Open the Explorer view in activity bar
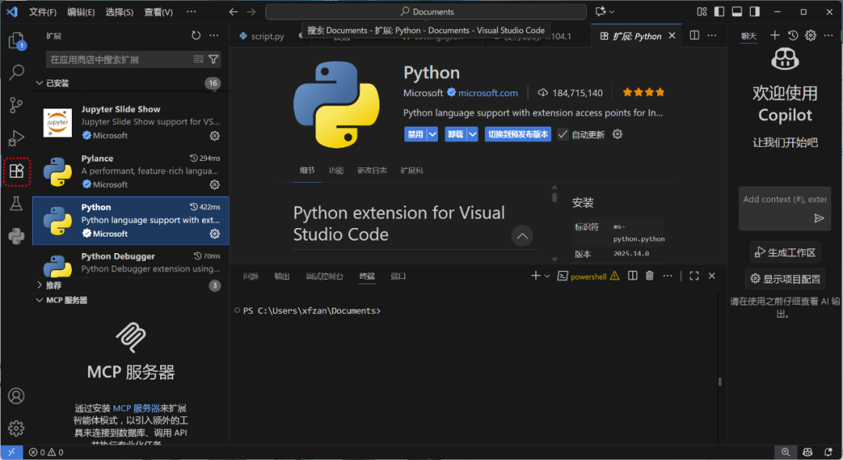843x460 pixels. point(16,41)
